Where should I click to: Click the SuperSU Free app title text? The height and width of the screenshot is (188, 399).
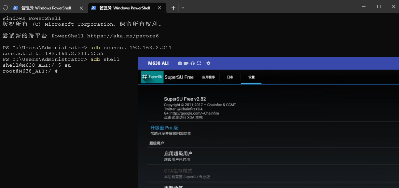click(179, 77)
